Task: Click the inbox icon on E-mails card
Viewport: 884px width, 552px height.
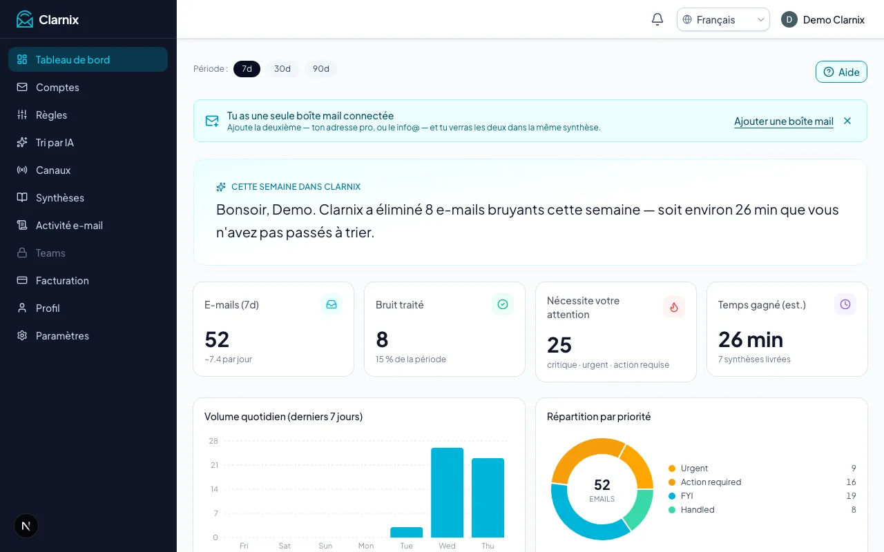Action: pyautogui.click(x=331, y=304)
